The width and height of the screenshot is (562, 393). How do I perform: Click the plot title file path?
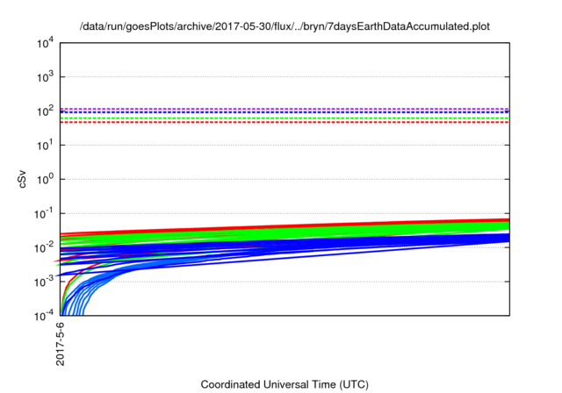[285, 26]
